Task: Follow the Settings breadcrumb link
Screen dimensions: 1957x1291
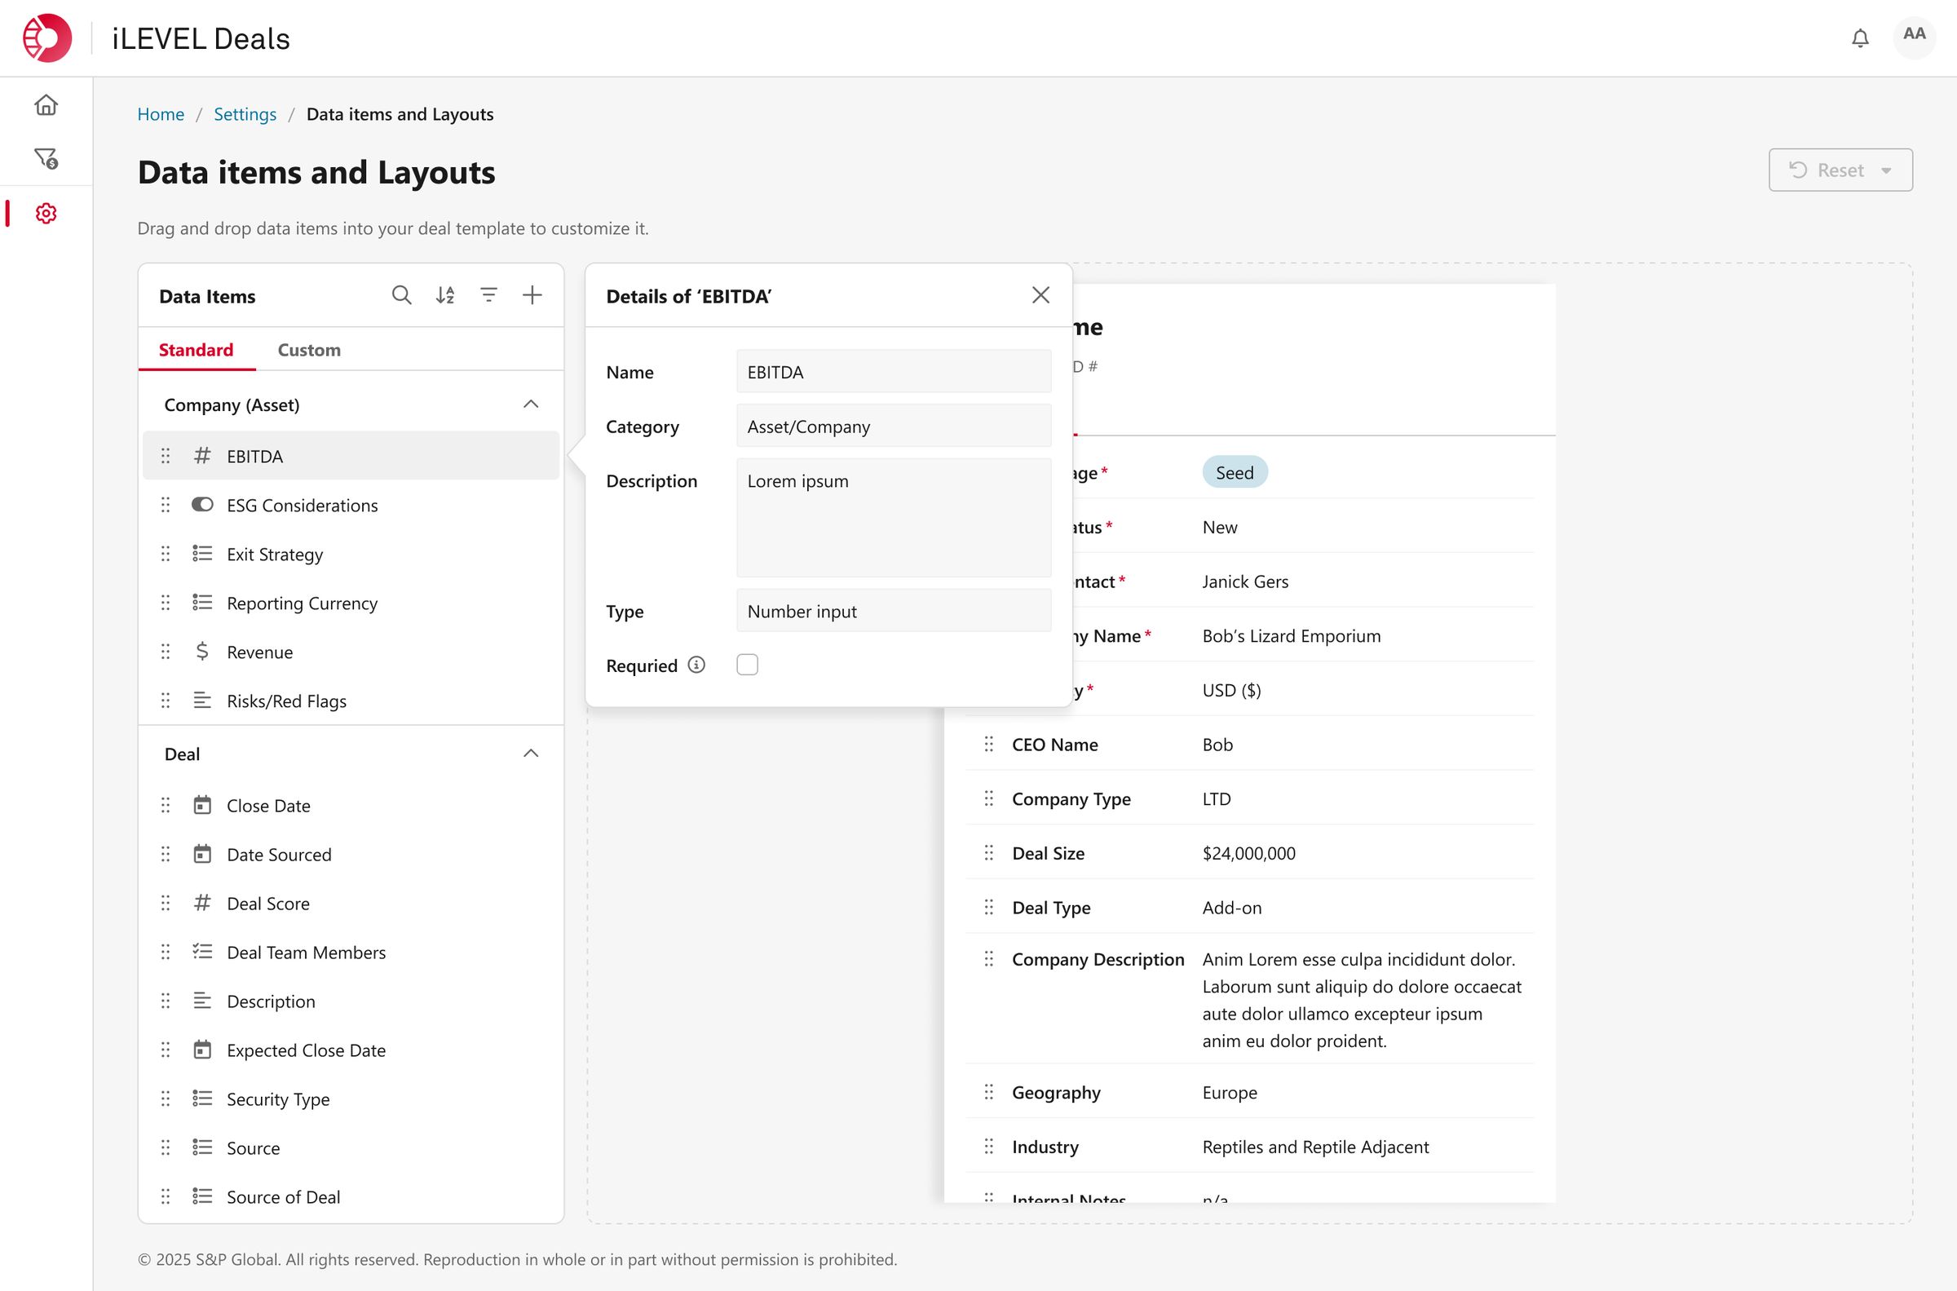Action: click(245, 114)
